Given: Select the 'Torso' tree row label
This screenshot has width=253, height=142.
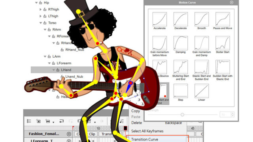Looking at the screenshot, I should click(52, 23).
